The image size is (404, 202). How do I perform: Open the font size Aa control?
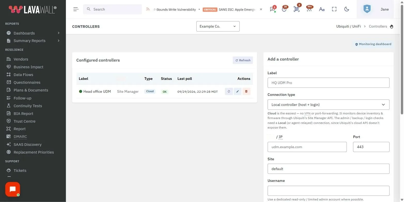(x=322, y=9)
